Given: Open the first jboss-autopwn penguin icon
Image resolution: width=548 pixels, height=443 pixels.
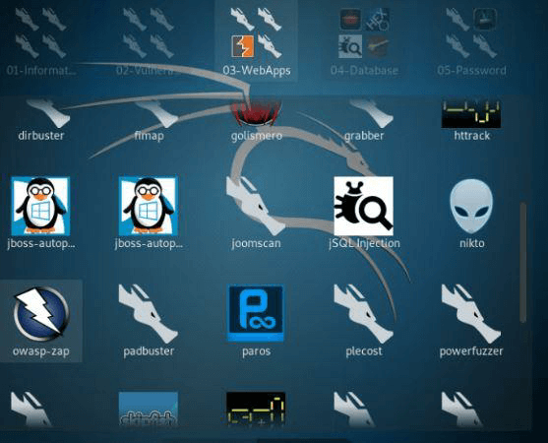Looking at the screenshot, I should tap(40, 207).
